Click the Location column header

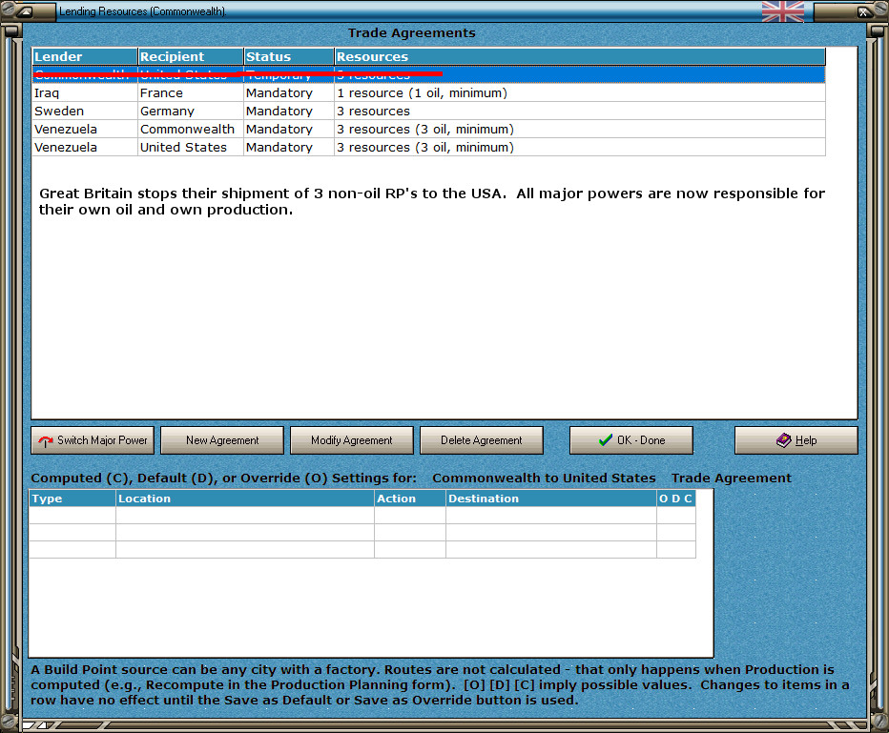click(x=245, y=499)
